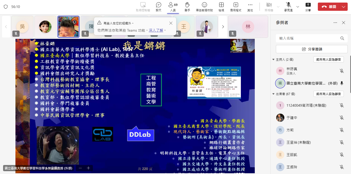Zoom out shared content with minus
Image resolution: width=351 pixels, height=174 pixels.
(80, 168)
